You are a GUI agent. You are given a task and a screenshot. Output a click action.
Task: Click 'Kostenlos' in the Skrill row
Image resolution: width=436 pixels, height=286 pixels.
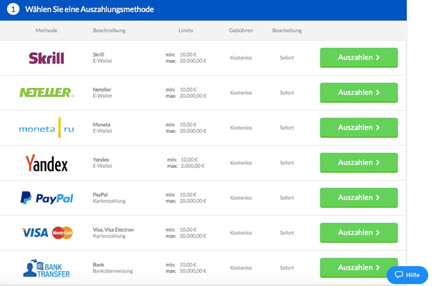(x=241, y=58)
